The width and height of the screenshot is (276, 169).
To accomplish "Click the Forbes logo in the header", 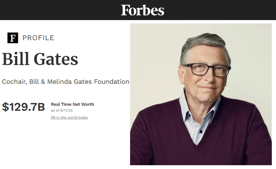I will tap(143, 10).
